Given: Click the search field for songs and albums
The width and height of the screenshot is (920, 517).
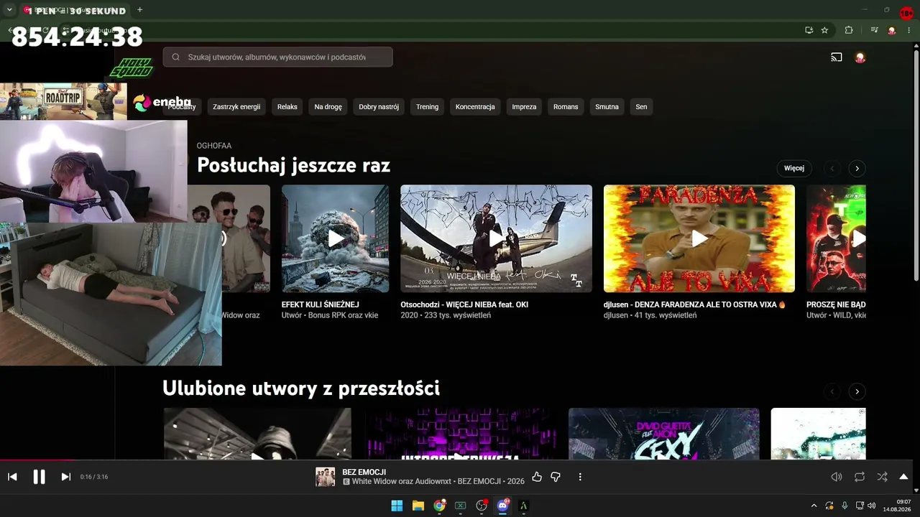Looking at the screenshot, I should click(x=277, y=57).
